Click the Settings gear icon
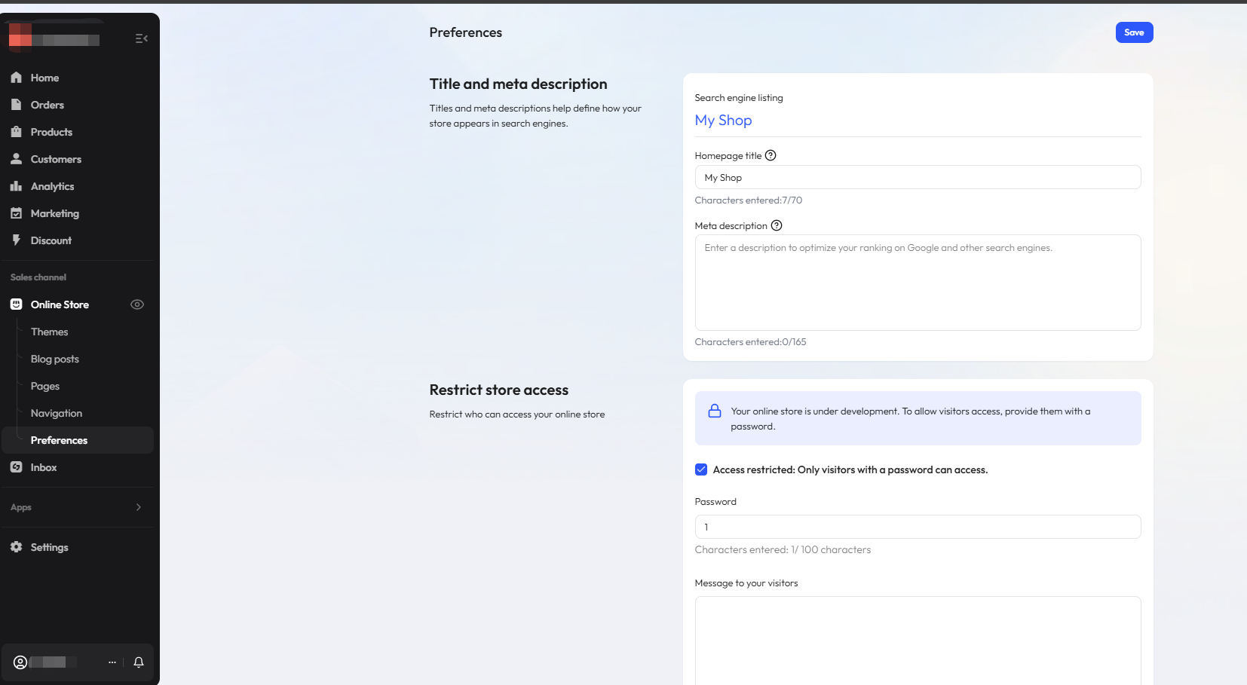This screenshot has width=1247, height=685. 16,547
